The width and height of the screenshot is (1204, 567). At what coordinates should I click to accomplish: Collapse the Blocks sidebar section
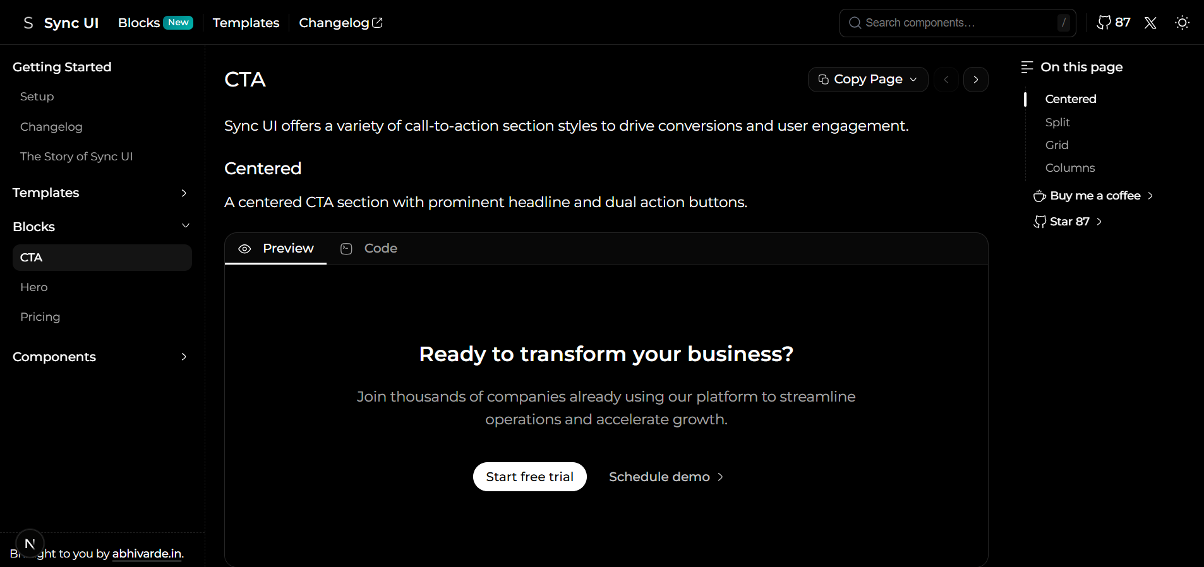point(185,226)
